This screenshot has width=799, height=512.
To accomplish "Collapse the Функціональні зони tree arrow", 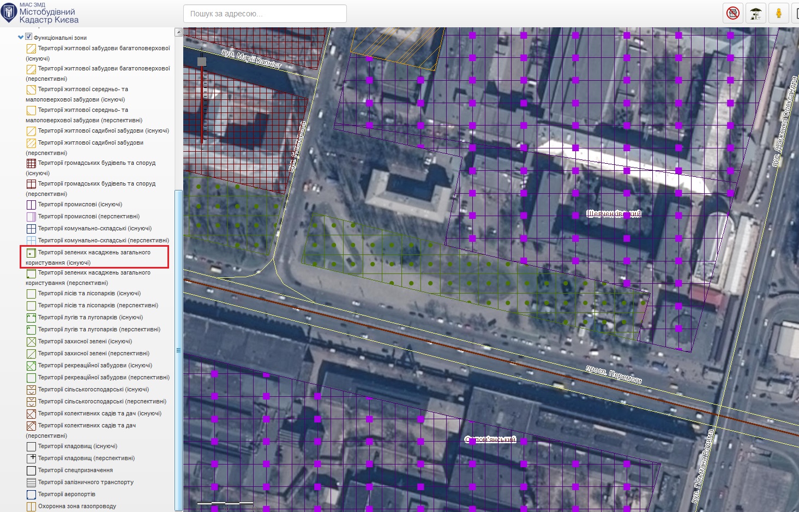I will pyautogui.click(x=21, y=38).
